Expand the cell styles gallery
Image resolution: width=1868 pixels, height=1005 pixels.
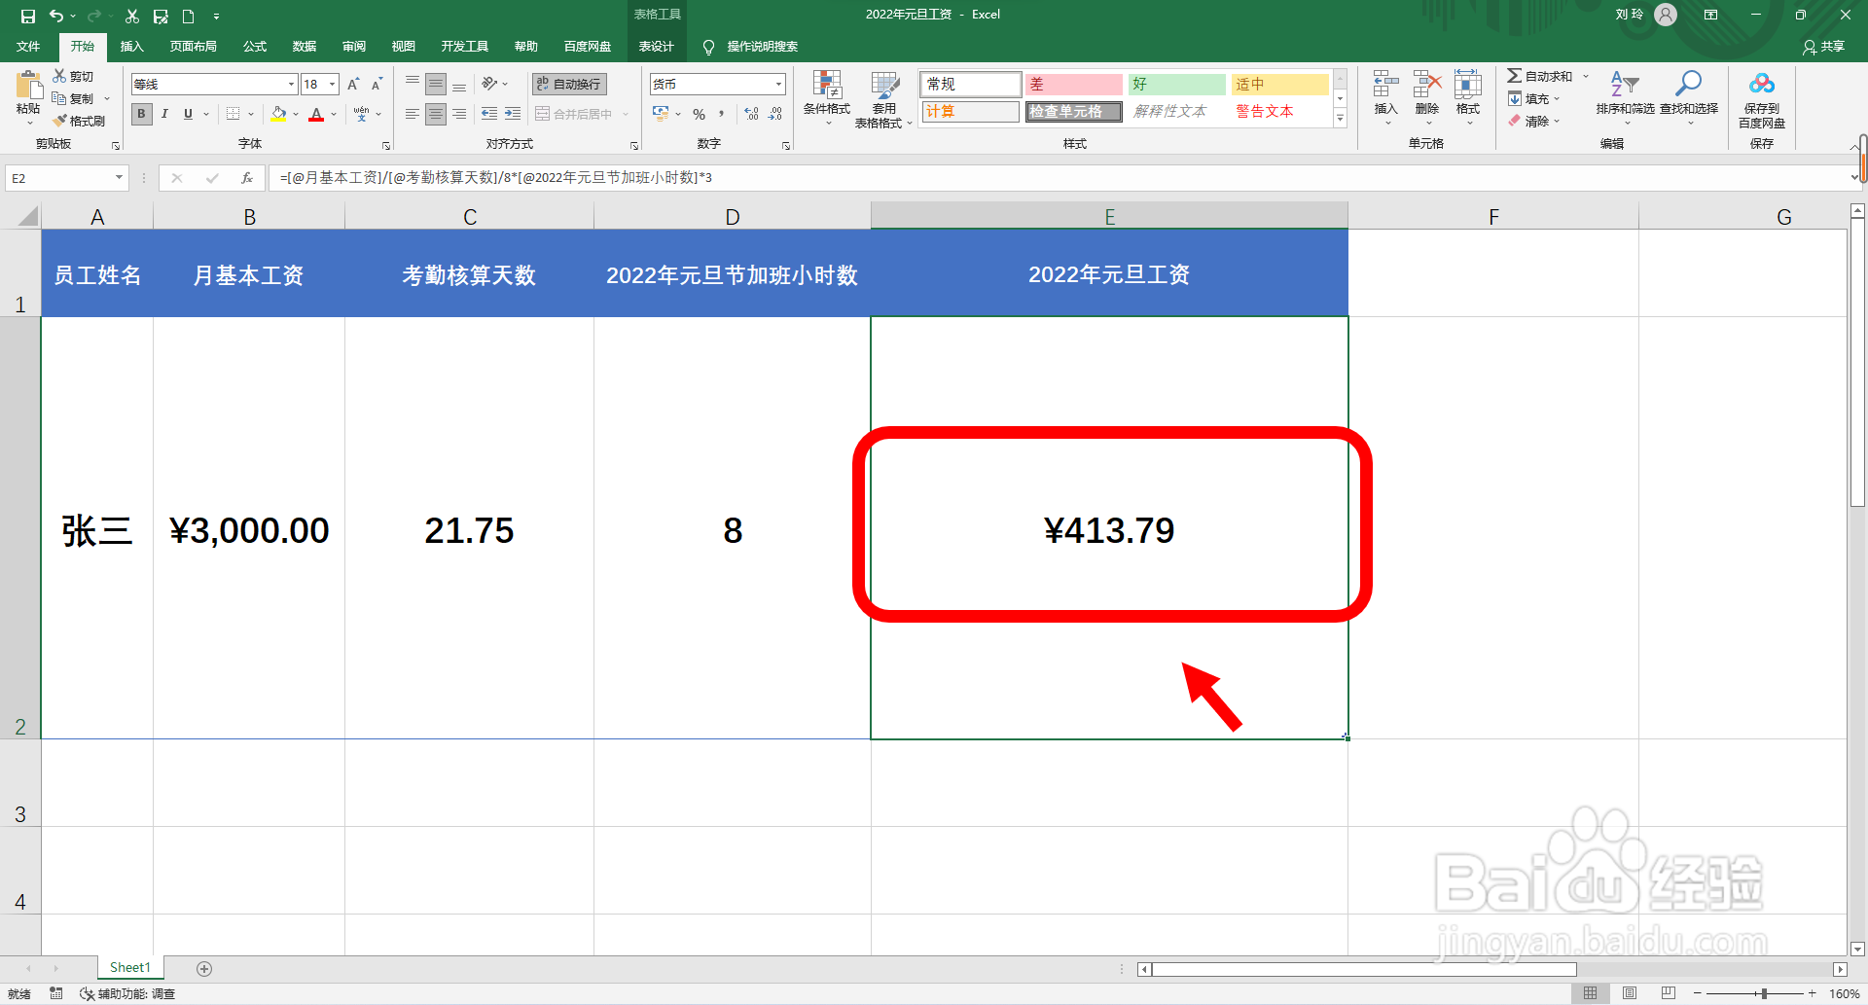coord(1340,119)
